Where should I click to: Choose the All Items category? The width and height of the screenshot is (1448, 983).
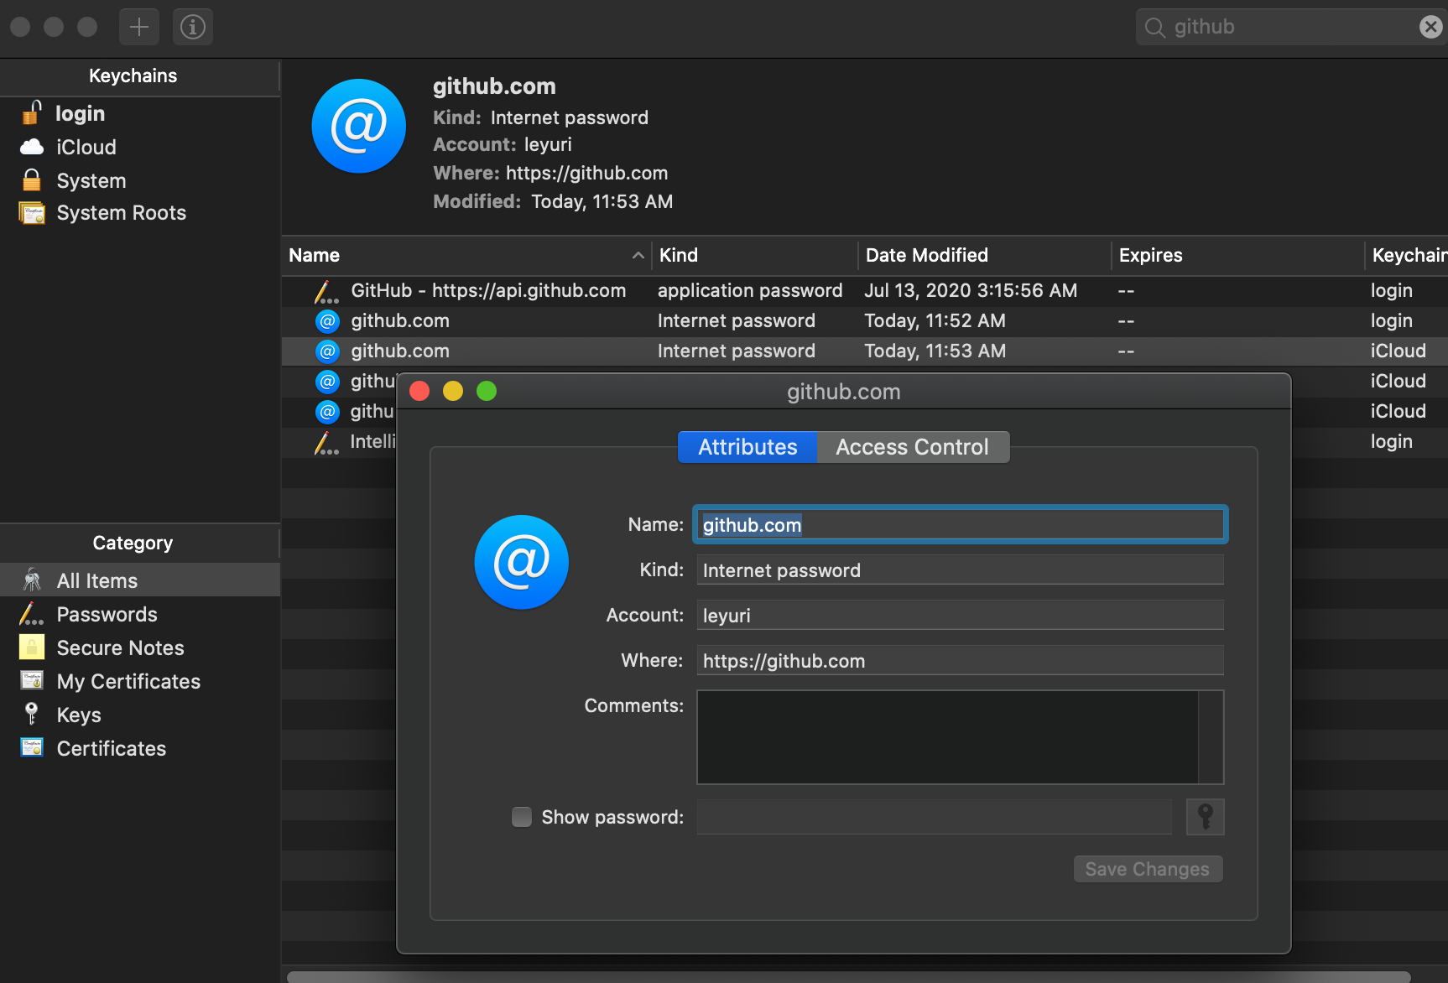(x=140, y=580)
